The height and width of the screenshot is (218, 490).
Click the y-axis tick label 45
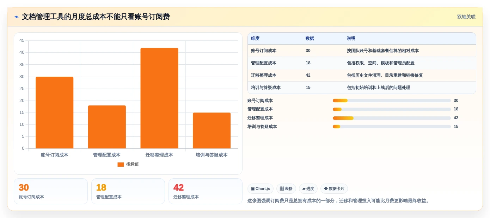pyautogui.click(x=22, y=40)
